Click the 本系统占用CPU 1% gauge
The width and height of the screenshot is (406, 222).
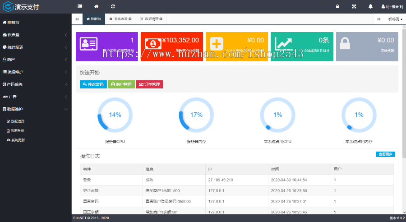(277, 115)
